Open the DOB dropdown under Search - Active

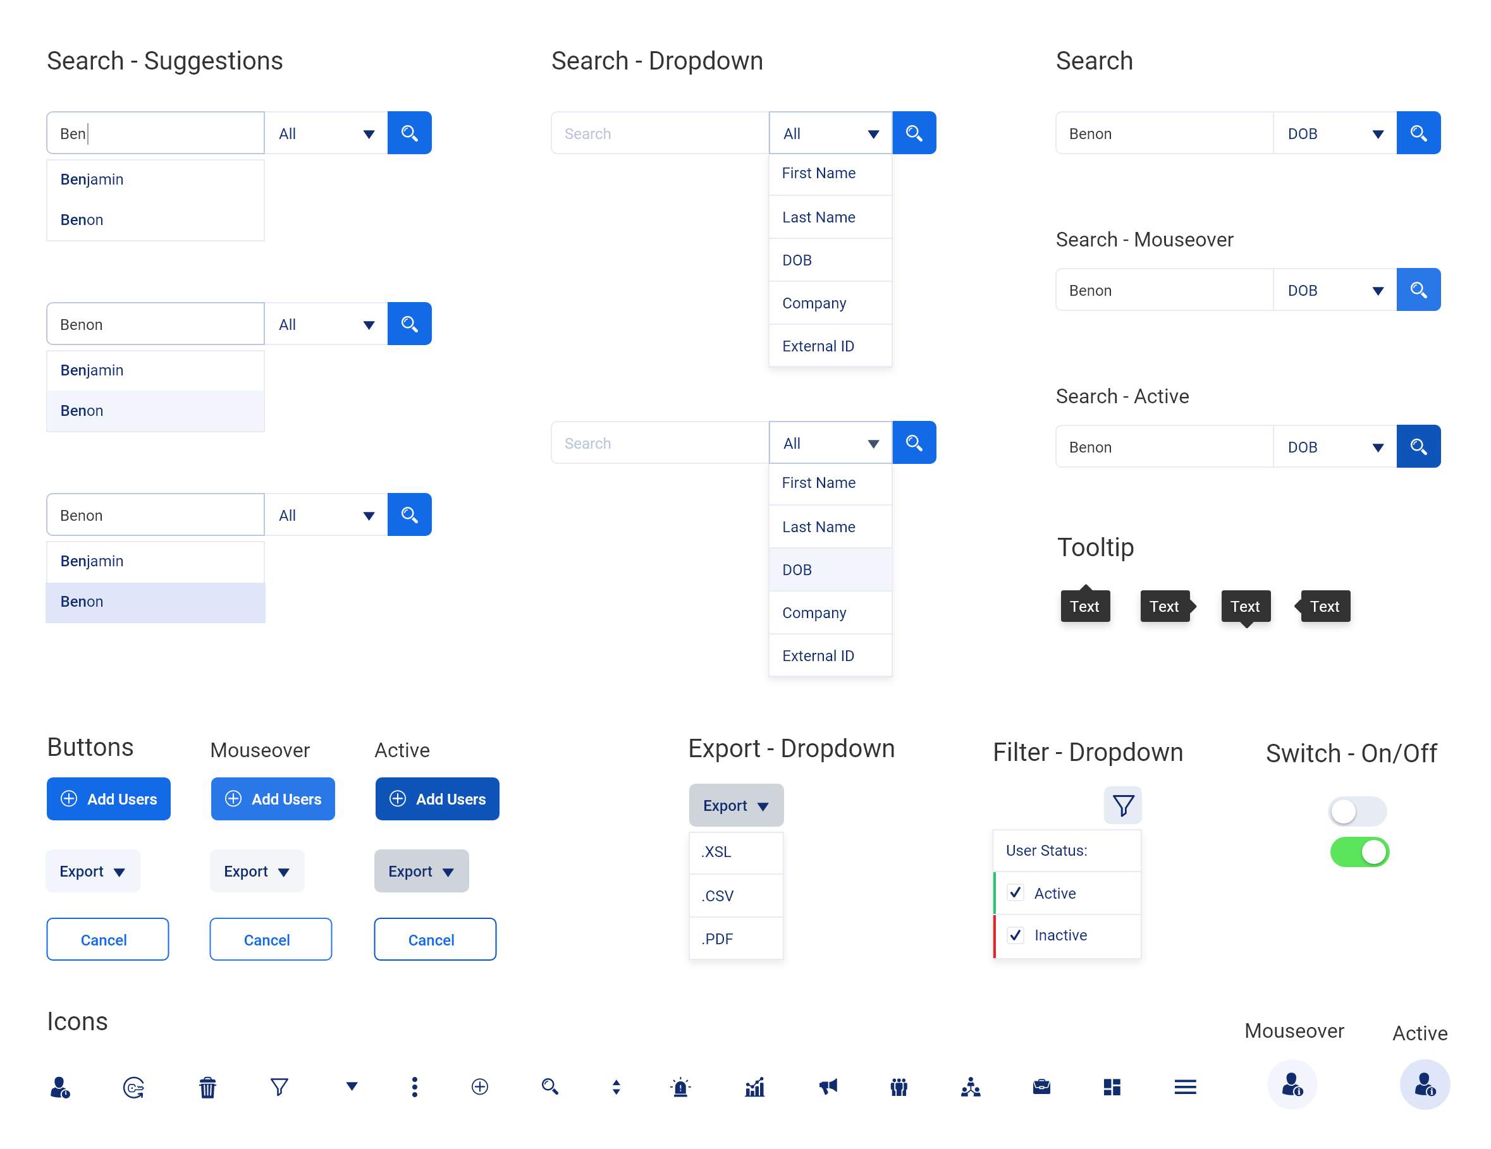pos(1334,447)
